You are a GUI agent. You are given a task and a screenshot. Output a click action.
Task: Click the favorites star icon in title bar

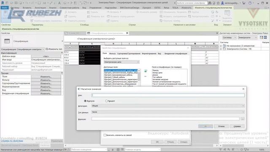tap(218, 3)
